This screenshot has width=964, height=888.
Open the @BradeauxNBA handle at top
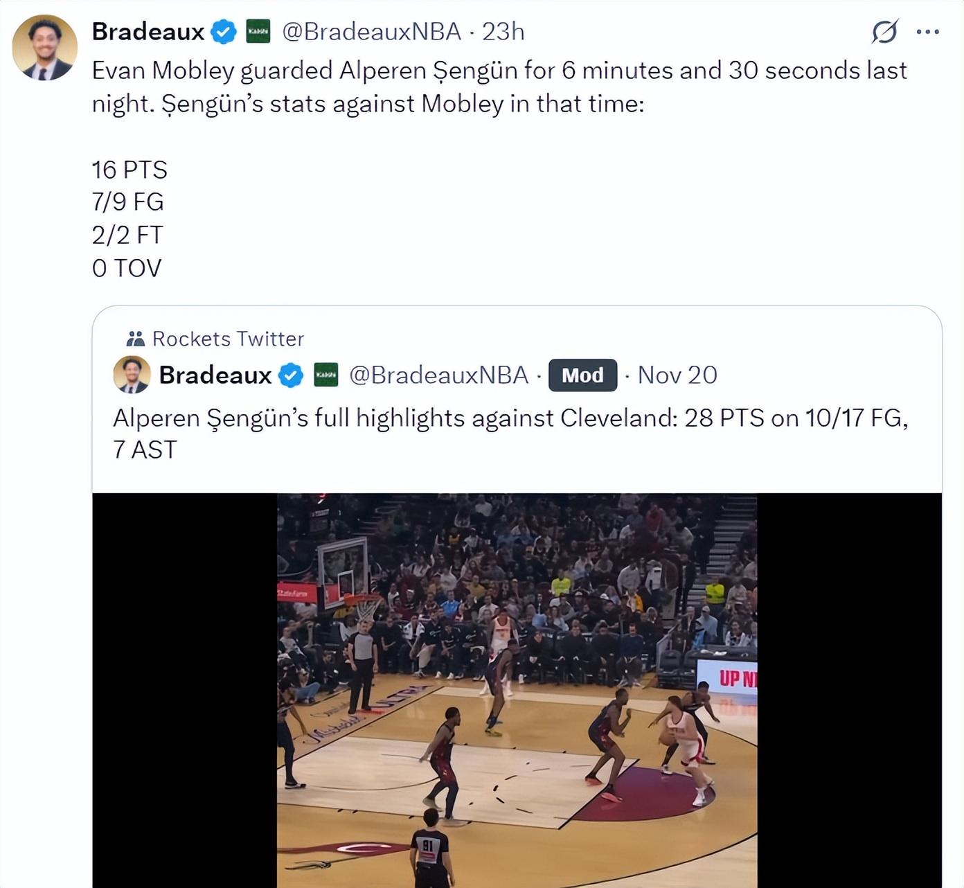[x=371, y=32]
